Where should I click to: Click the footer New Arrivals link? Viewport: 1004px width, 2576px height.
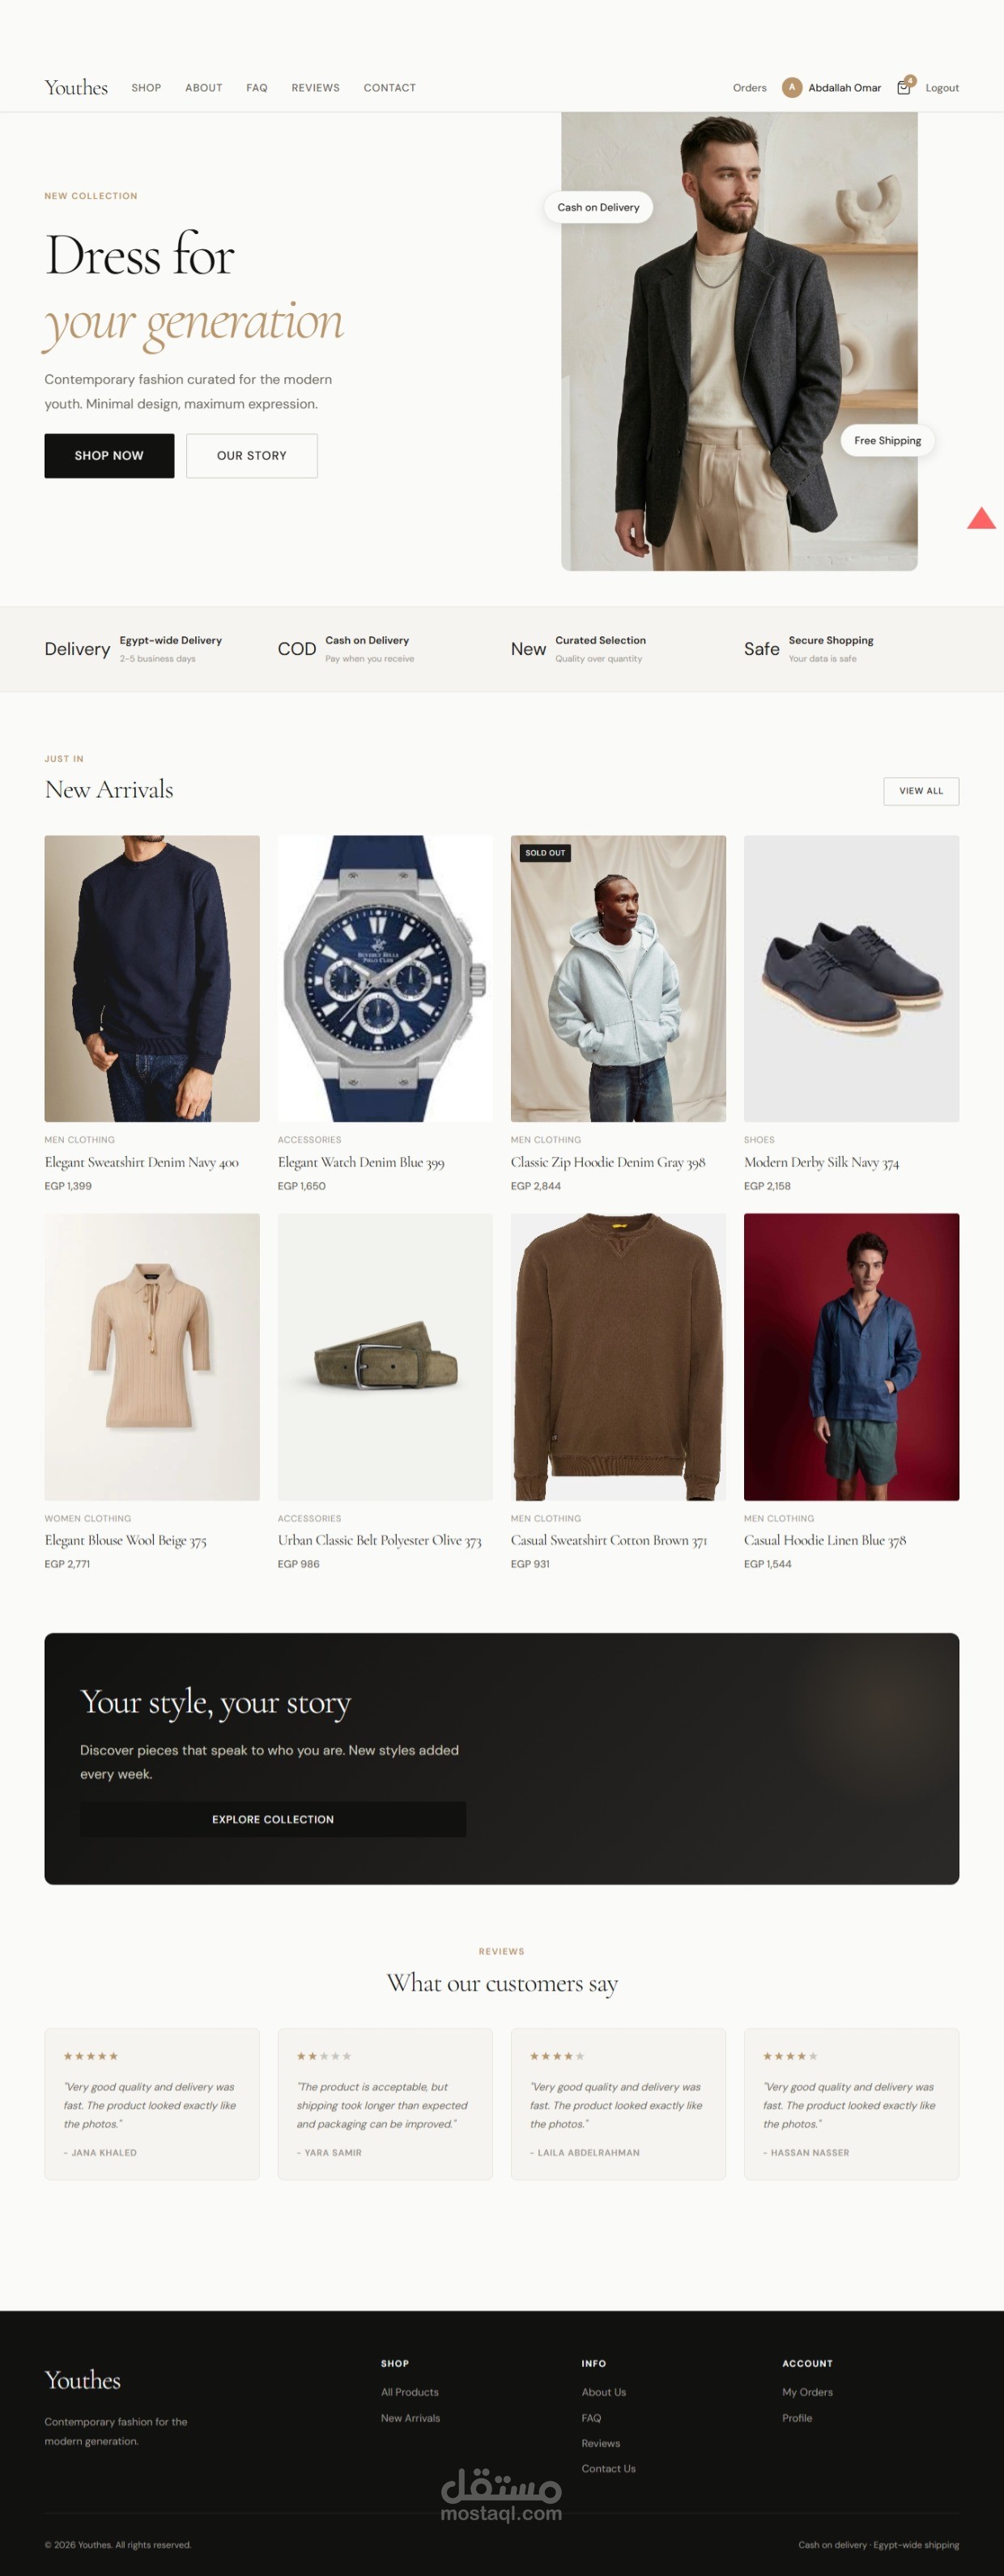[410, 2418]
